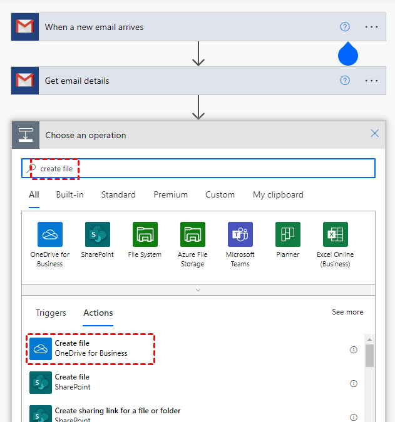
Task: Select the SharePoint connector icon
Action: click(98, 234)
